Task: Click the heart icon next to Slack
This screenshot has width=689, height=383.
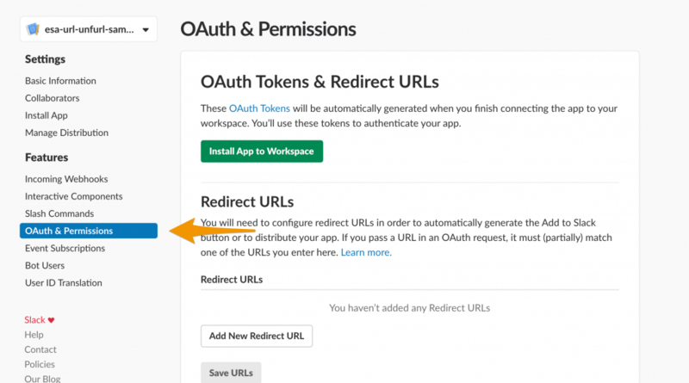Action: point(51,320)
